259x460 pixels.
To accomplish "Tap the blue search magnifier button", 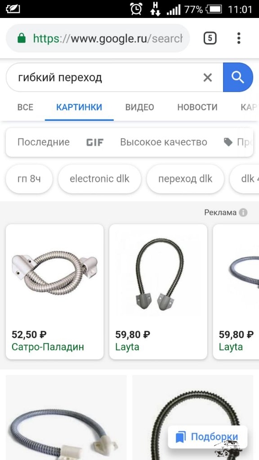I will [238, 77].
